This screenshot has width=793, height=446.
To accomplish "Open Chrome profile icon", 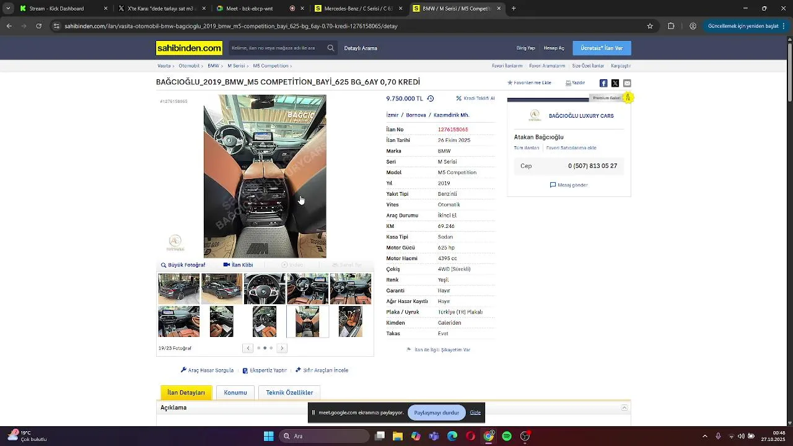I will point(693,26).
